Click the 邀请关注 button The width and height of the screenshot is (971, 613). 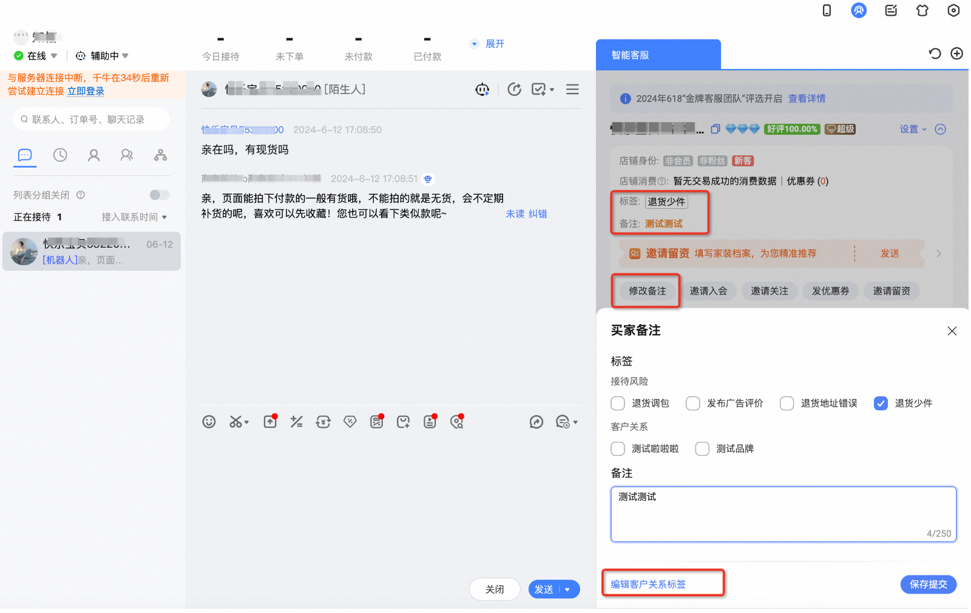tap(770, 291)
